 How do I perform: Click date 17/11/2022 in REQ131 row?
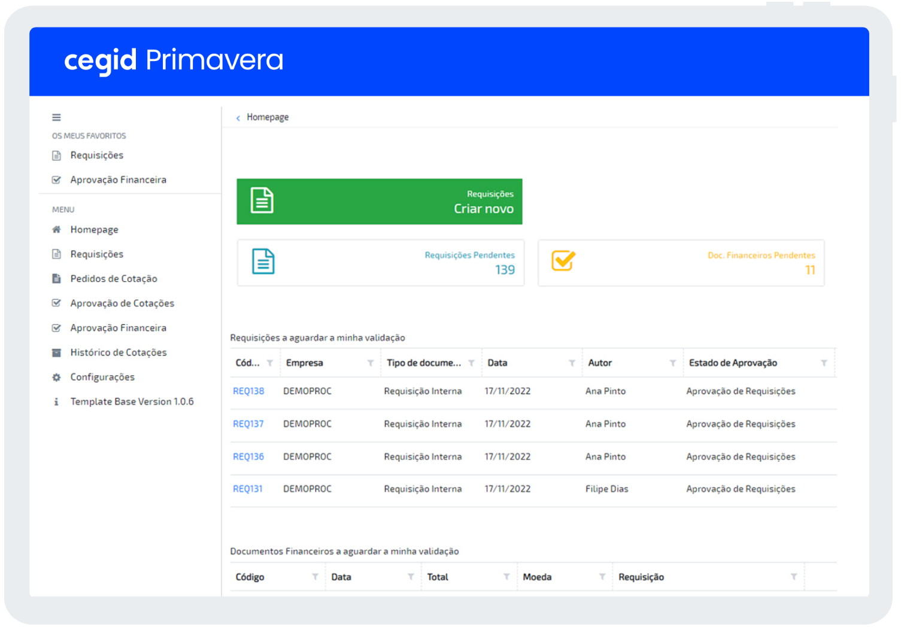coord(508,489)
